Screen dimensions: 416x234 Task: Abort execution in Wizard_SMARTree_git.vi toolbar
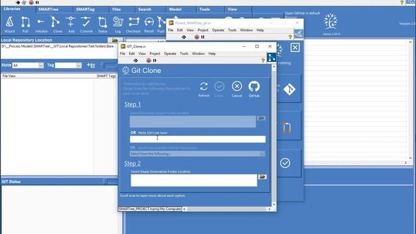pyautogui.click(x=196, y=37)
